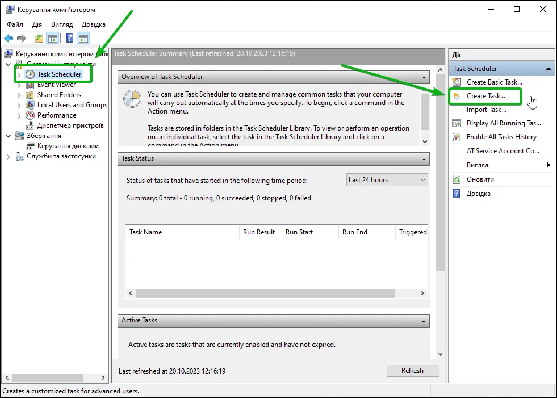Toggle Show/Hide Console Tree toolbar icon
The height and width of the screenshot is (398, 557).
[x=53, y=38]
